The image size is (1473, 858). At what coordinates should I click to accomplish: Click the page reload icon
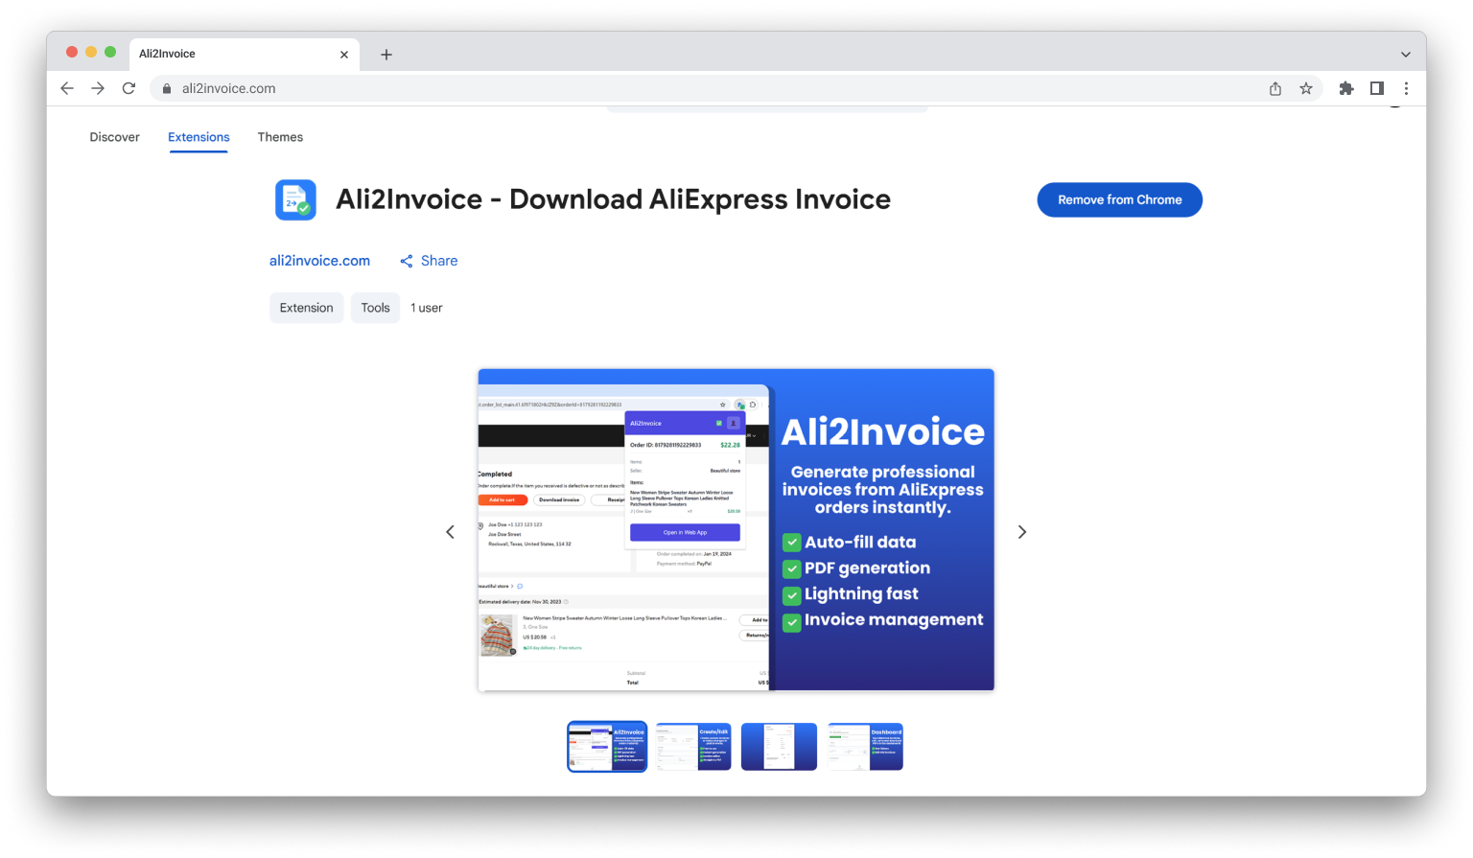click(x=129, y=87)
